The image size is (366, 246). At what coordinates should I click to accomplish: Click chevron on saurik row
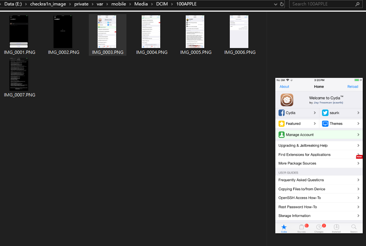358,113
